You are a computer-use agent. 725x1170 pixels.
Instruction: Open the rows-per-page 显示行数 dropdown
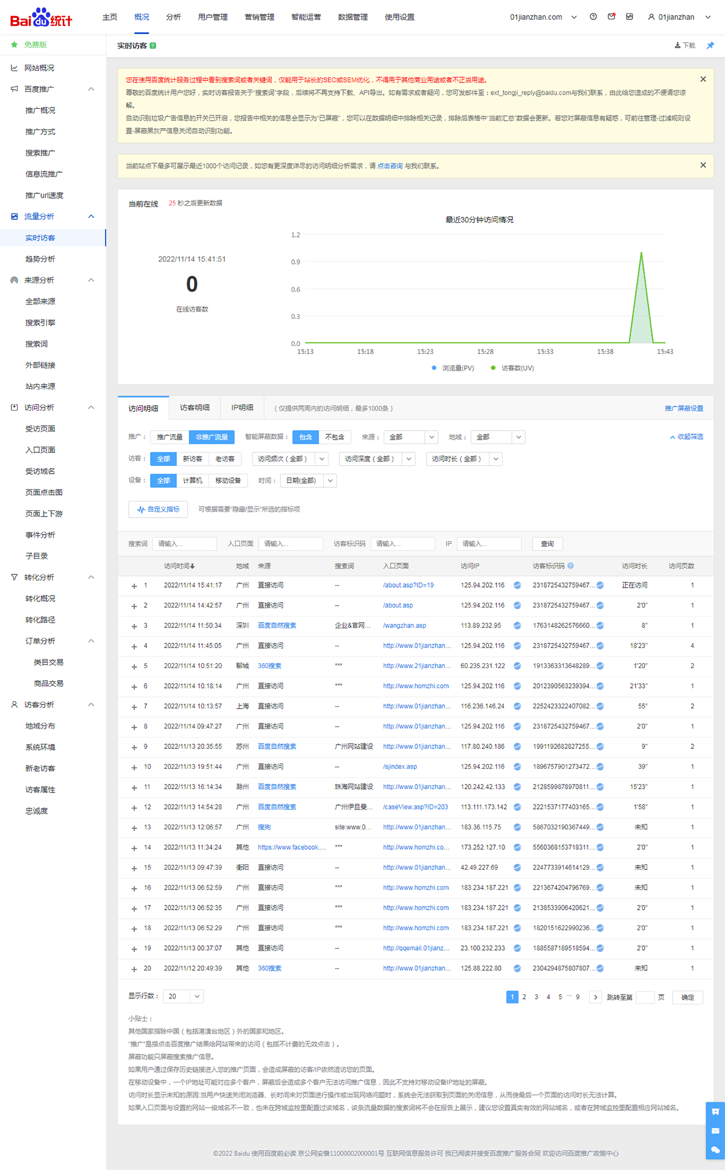pyautogui.click(x=183, y=997)
